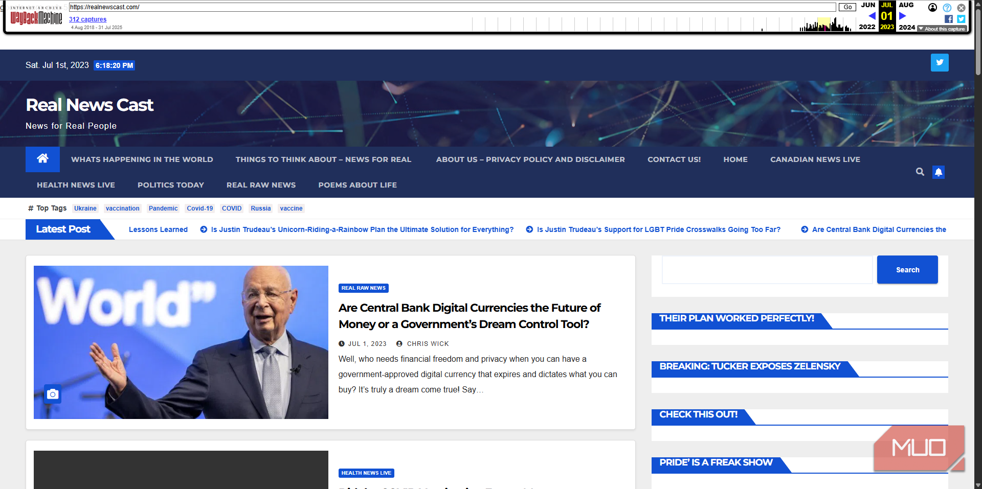Click author name Chris Wick
This screenshot has width=982, height=489.
pyautogui.click(x=428, y=344)
